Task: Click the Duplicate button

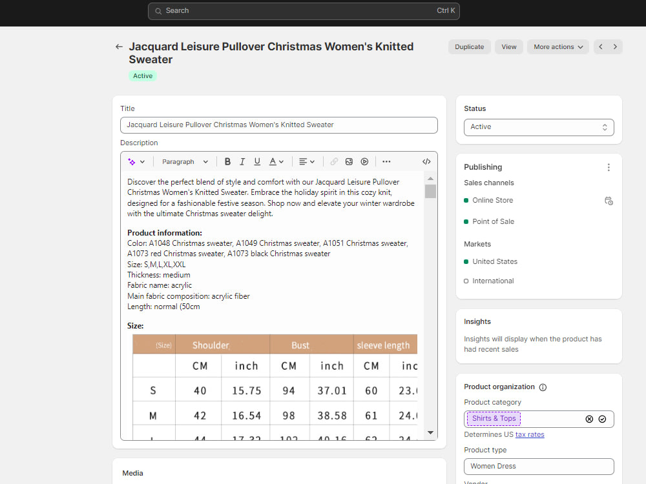Action: coord(469,47)
